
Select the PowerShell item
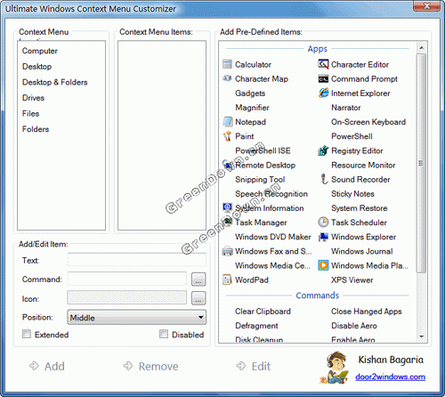[352, 136]
